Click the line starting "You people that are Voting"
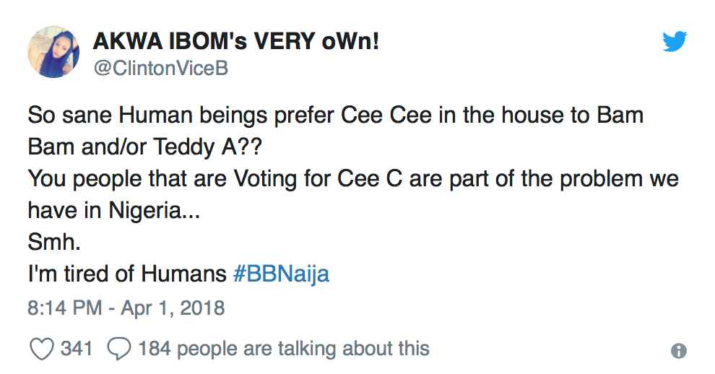715x374 pixels. pos(353,179)
